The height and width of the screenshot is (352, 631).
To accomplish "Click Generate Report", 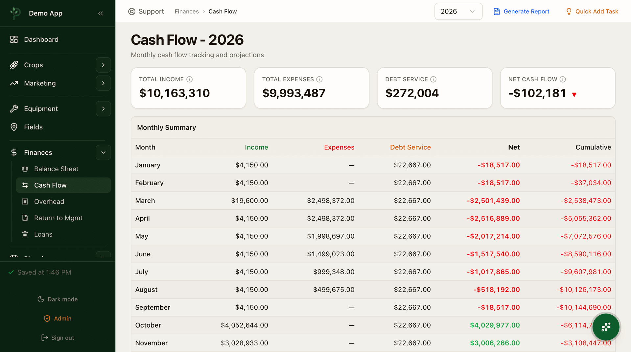I will [x=521, y=11].
